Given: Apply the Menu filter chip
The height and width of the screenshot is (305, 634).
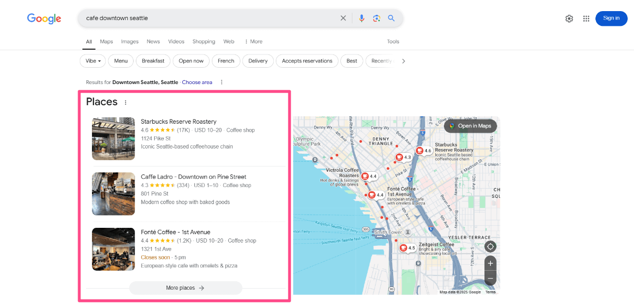Looking at the screenshot, I should [121, 61].
